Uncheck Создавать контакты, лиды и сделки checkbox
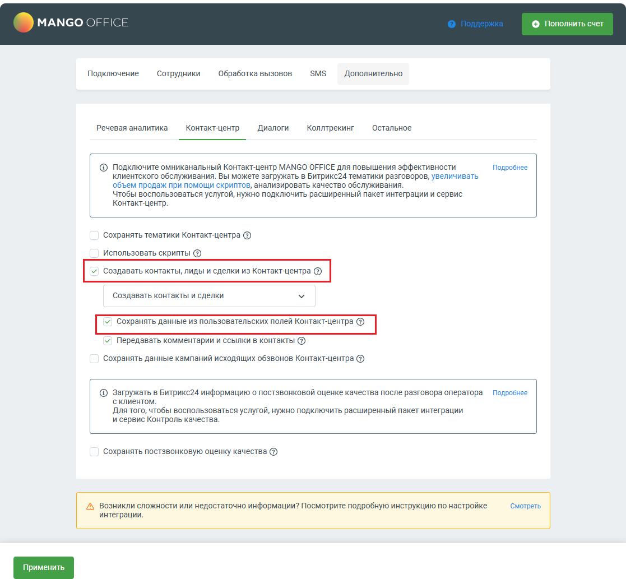Image resolution: width=626 pixels, height=579 pixels. point(94,271)
